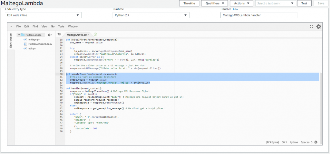Add a new editor tab with plus icon
330x154 pixels.
[95, 34]
